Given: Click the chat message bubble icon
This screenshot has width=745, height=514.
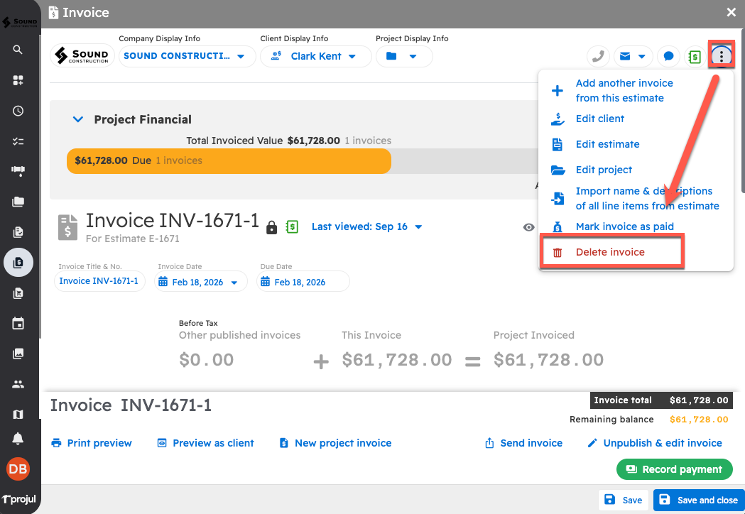Looking at the screenshot, I should 668,56.
